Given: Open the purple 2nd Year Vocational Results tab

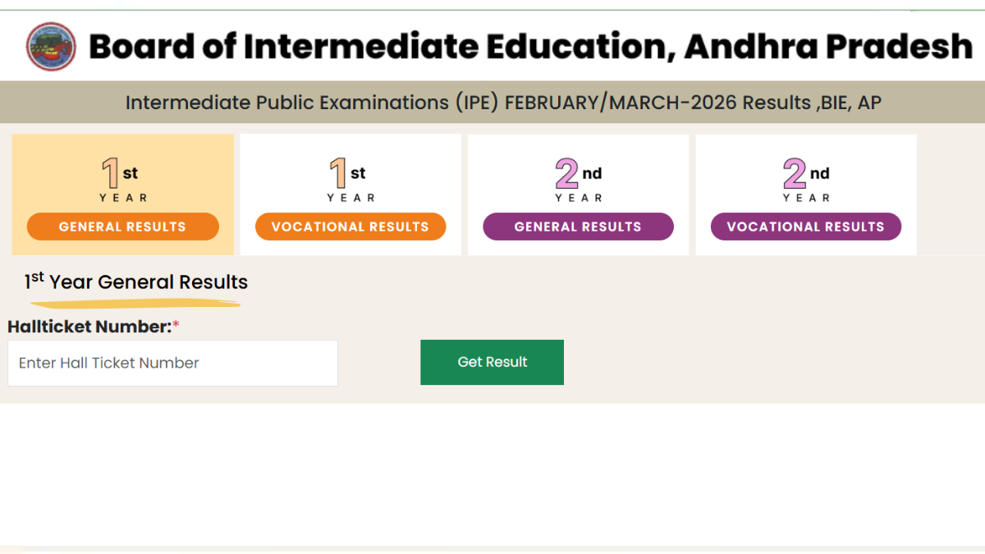Looking at the screenshot, I should tap(806, 227).
